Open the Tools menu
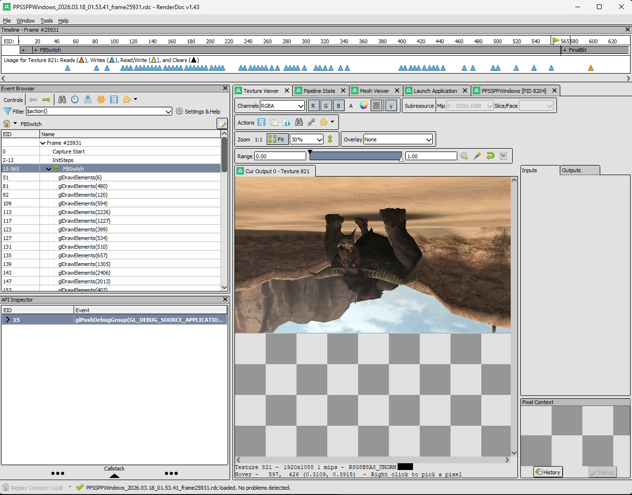 (x=47, y=21)
